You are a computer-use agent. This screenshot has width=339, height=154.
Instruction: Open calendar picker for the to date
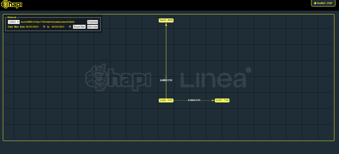[70, 27]
